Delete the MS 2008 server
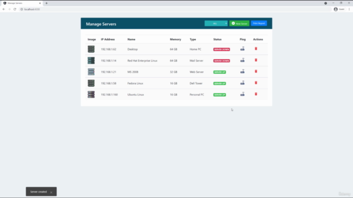The height and width of the screenshot is (198, 353). click(x=256, y=71)
